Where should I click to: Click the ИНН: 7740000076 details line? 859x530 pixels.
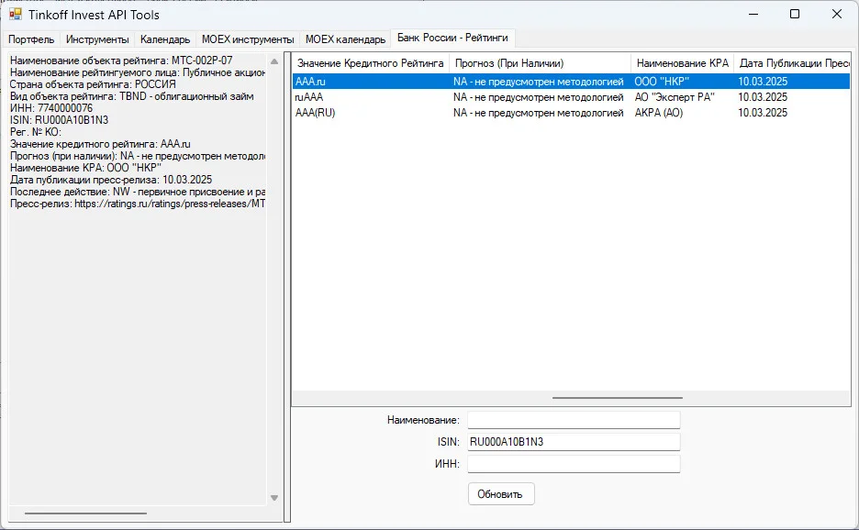pos(51,108)
